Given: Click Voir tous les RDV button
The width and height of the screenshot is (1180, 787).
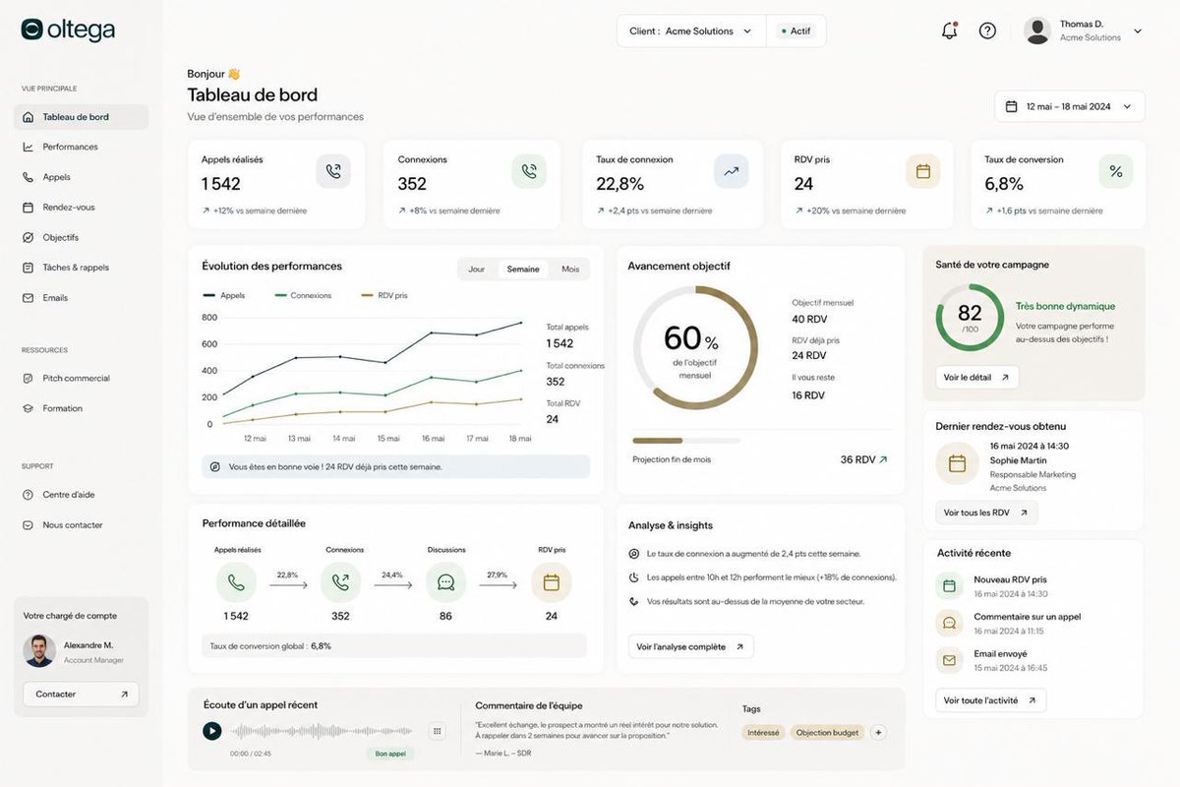Looking at the screenshot, I should [x=986, y=513].
